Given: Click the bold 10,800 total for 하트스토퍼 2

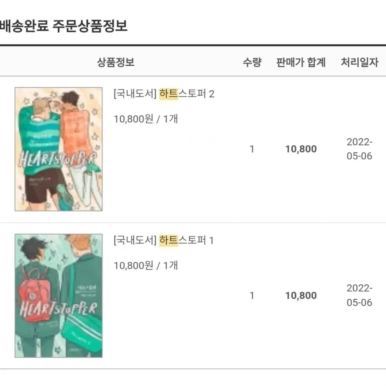Looking at the screenshot, I should [x=301, y=149].
